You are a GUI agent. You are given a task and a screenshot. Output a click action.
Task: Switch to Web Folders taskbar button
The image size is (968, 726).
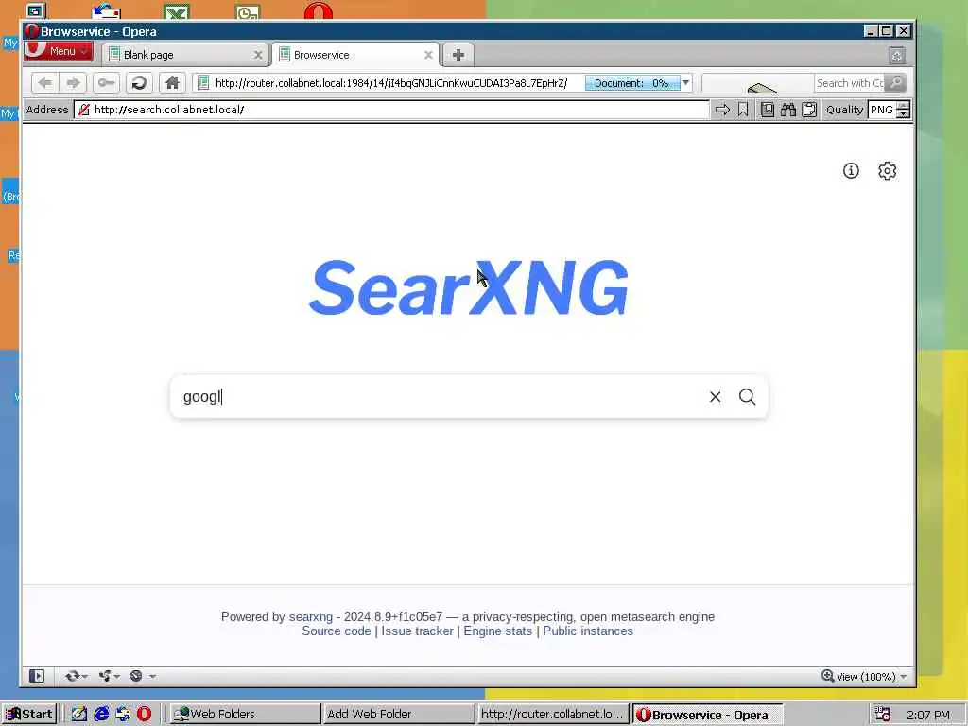pyautogui.click(x=244, y=715)
